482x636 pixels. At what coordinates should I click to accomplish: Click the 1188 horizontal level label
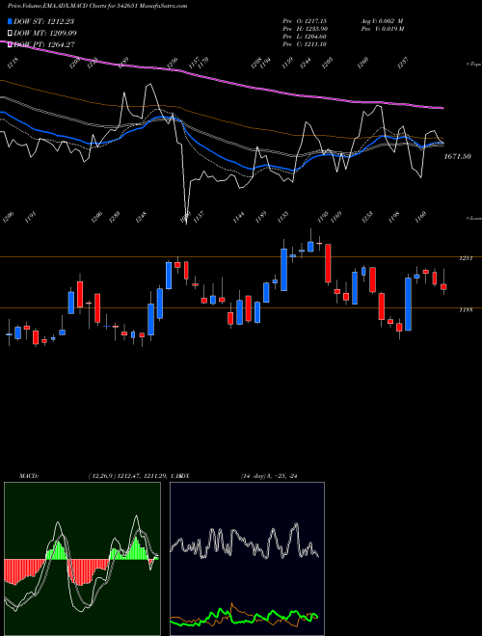coord(466,310)
